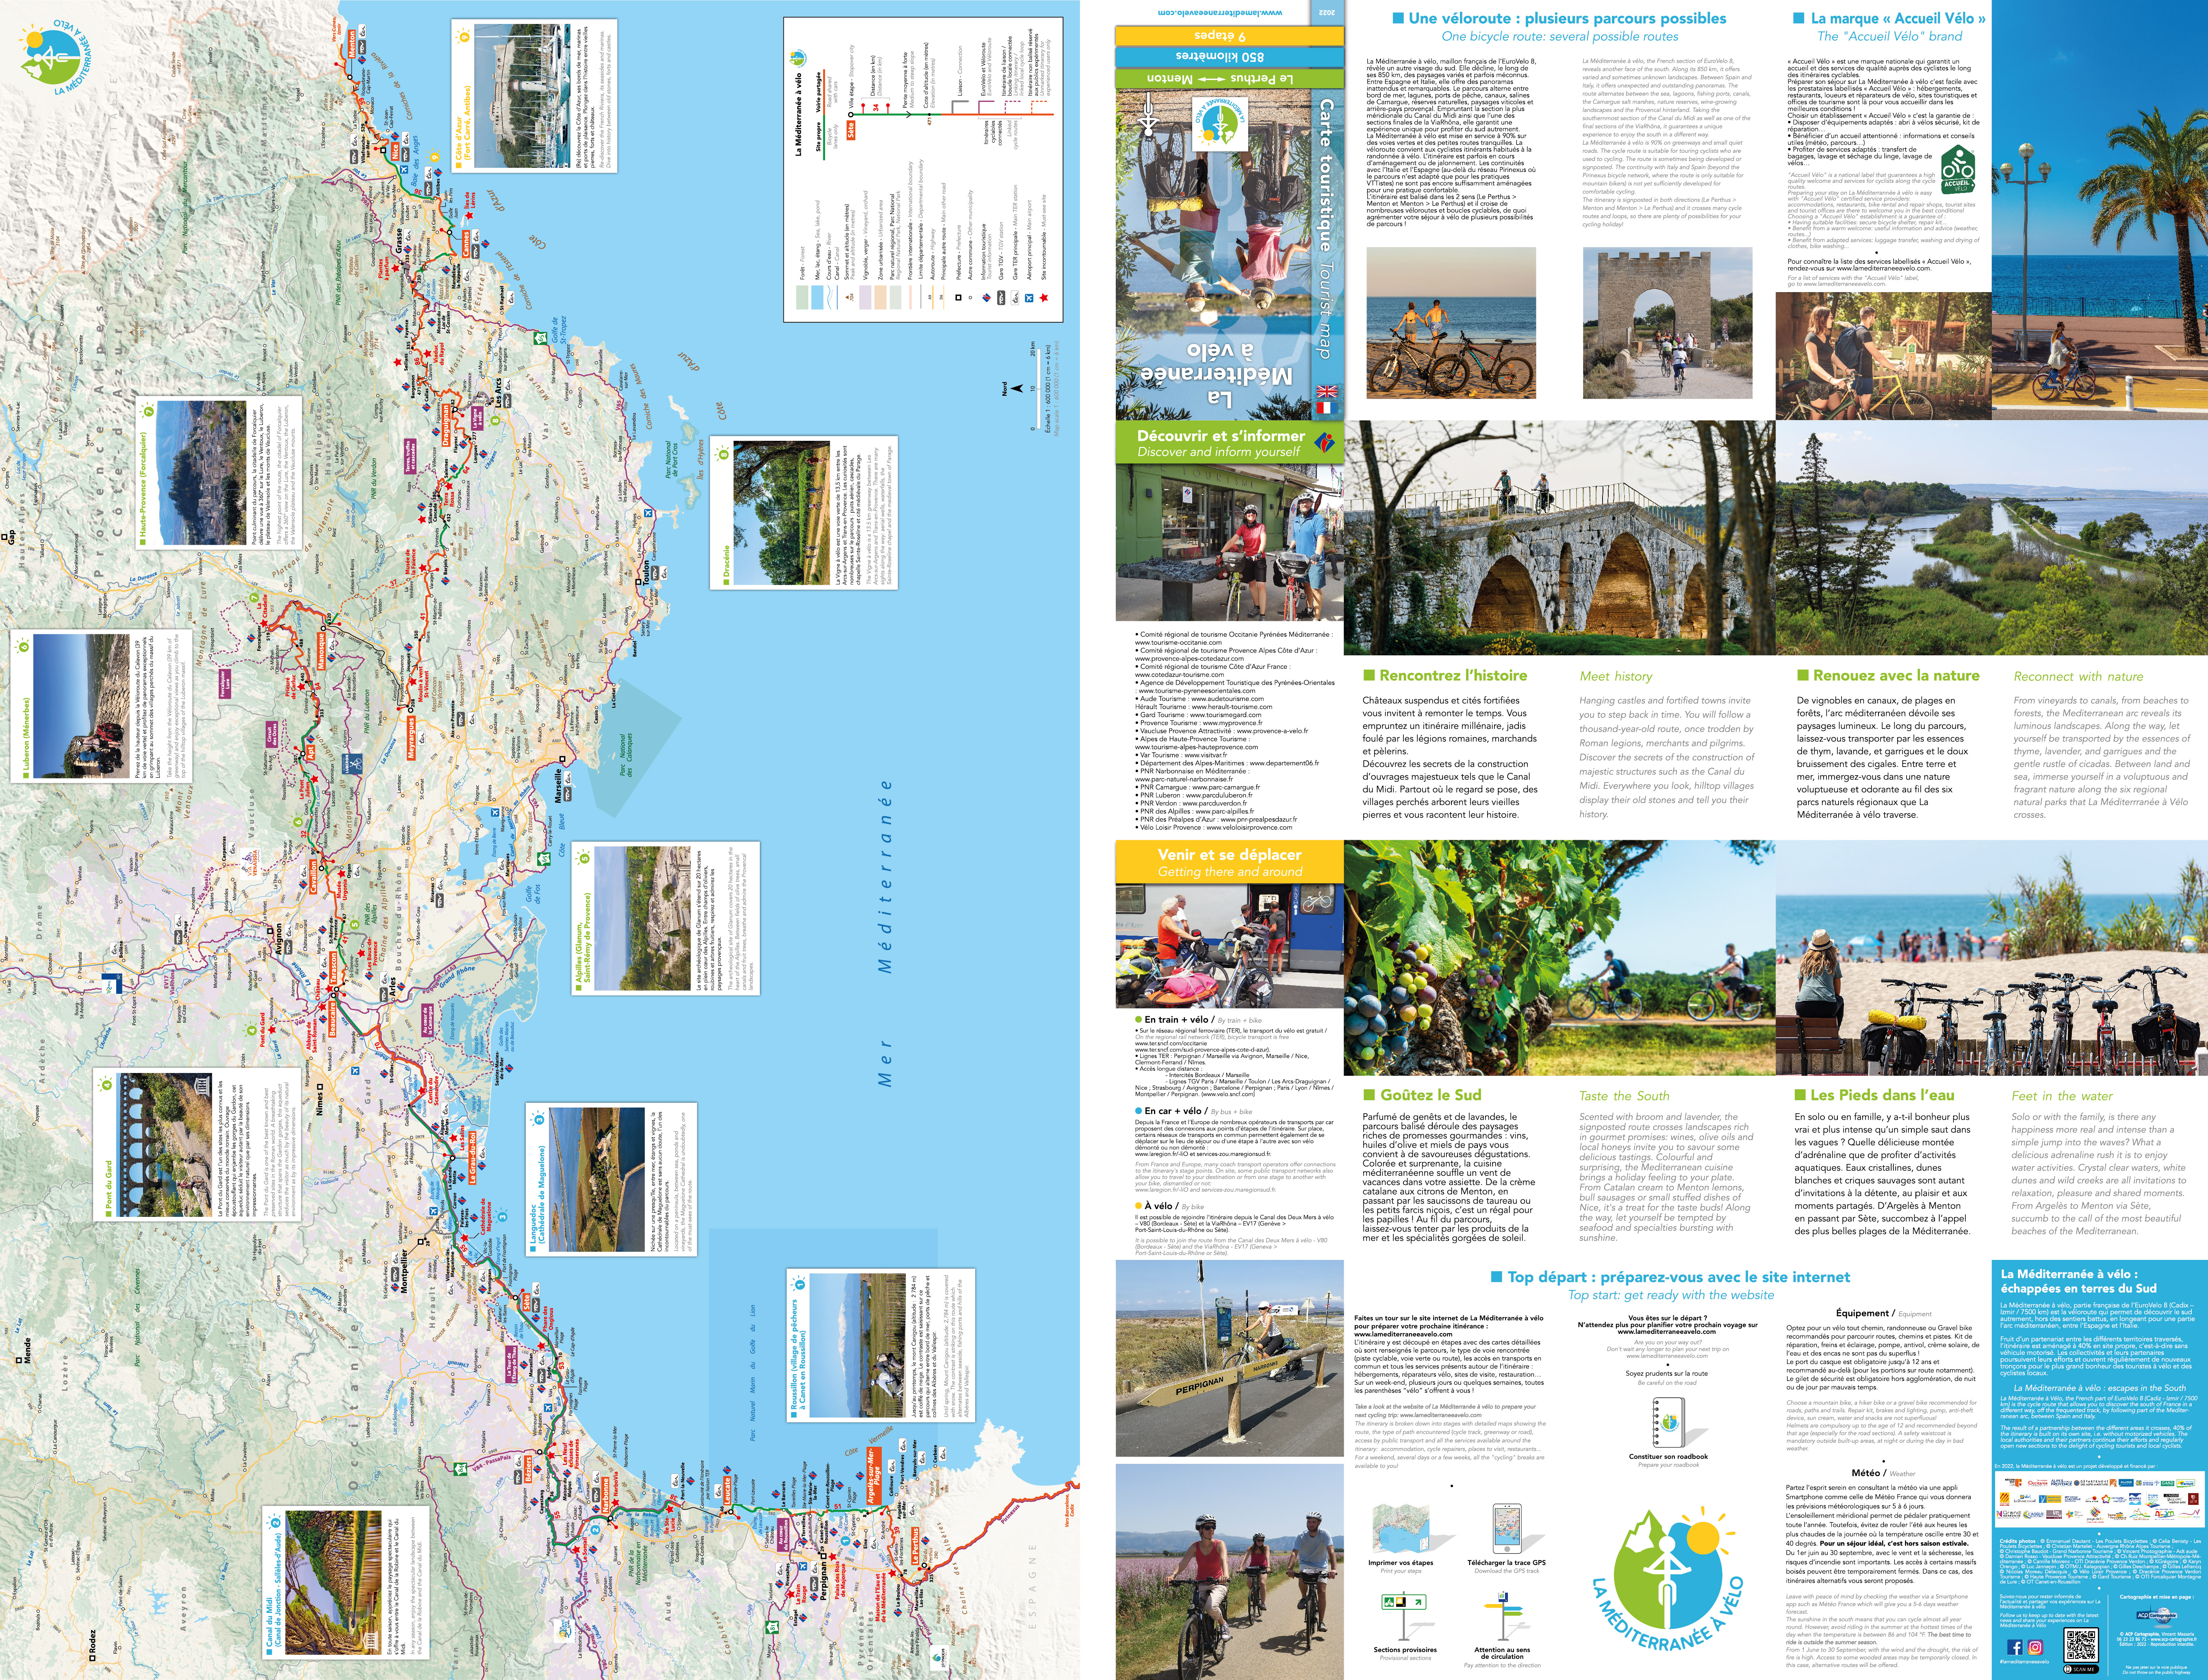The image size is (2208, 1680).
Task: Click the 'Top départ' website heading
Action: point(1670,1277)
